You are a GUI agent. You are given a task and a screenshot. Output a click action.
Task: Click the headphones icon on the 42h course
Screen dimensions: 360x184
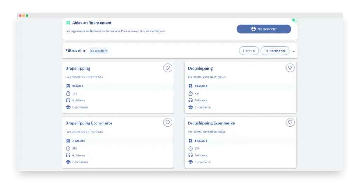coord(191,100)
